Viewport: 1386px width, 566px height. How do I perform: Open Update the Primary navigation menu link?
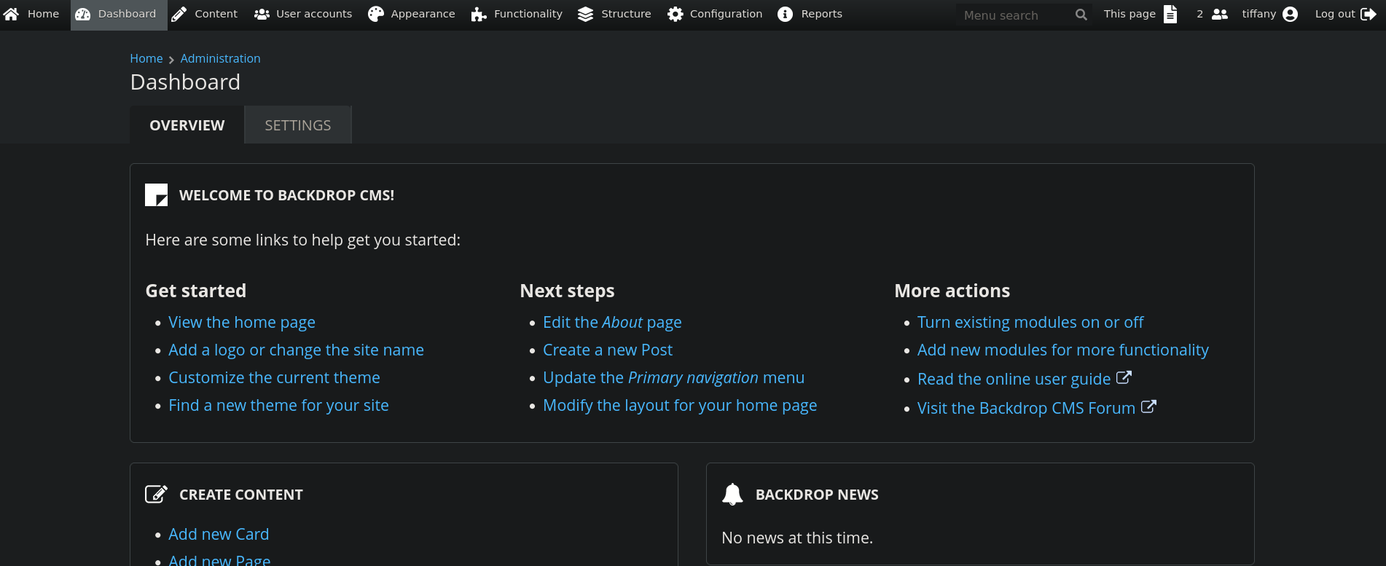click(673, 377)
